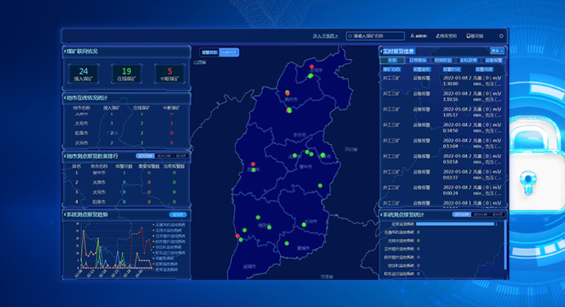565x307 pixels.
Task: Select the red mine marker near 大同市
Action: 312,66
